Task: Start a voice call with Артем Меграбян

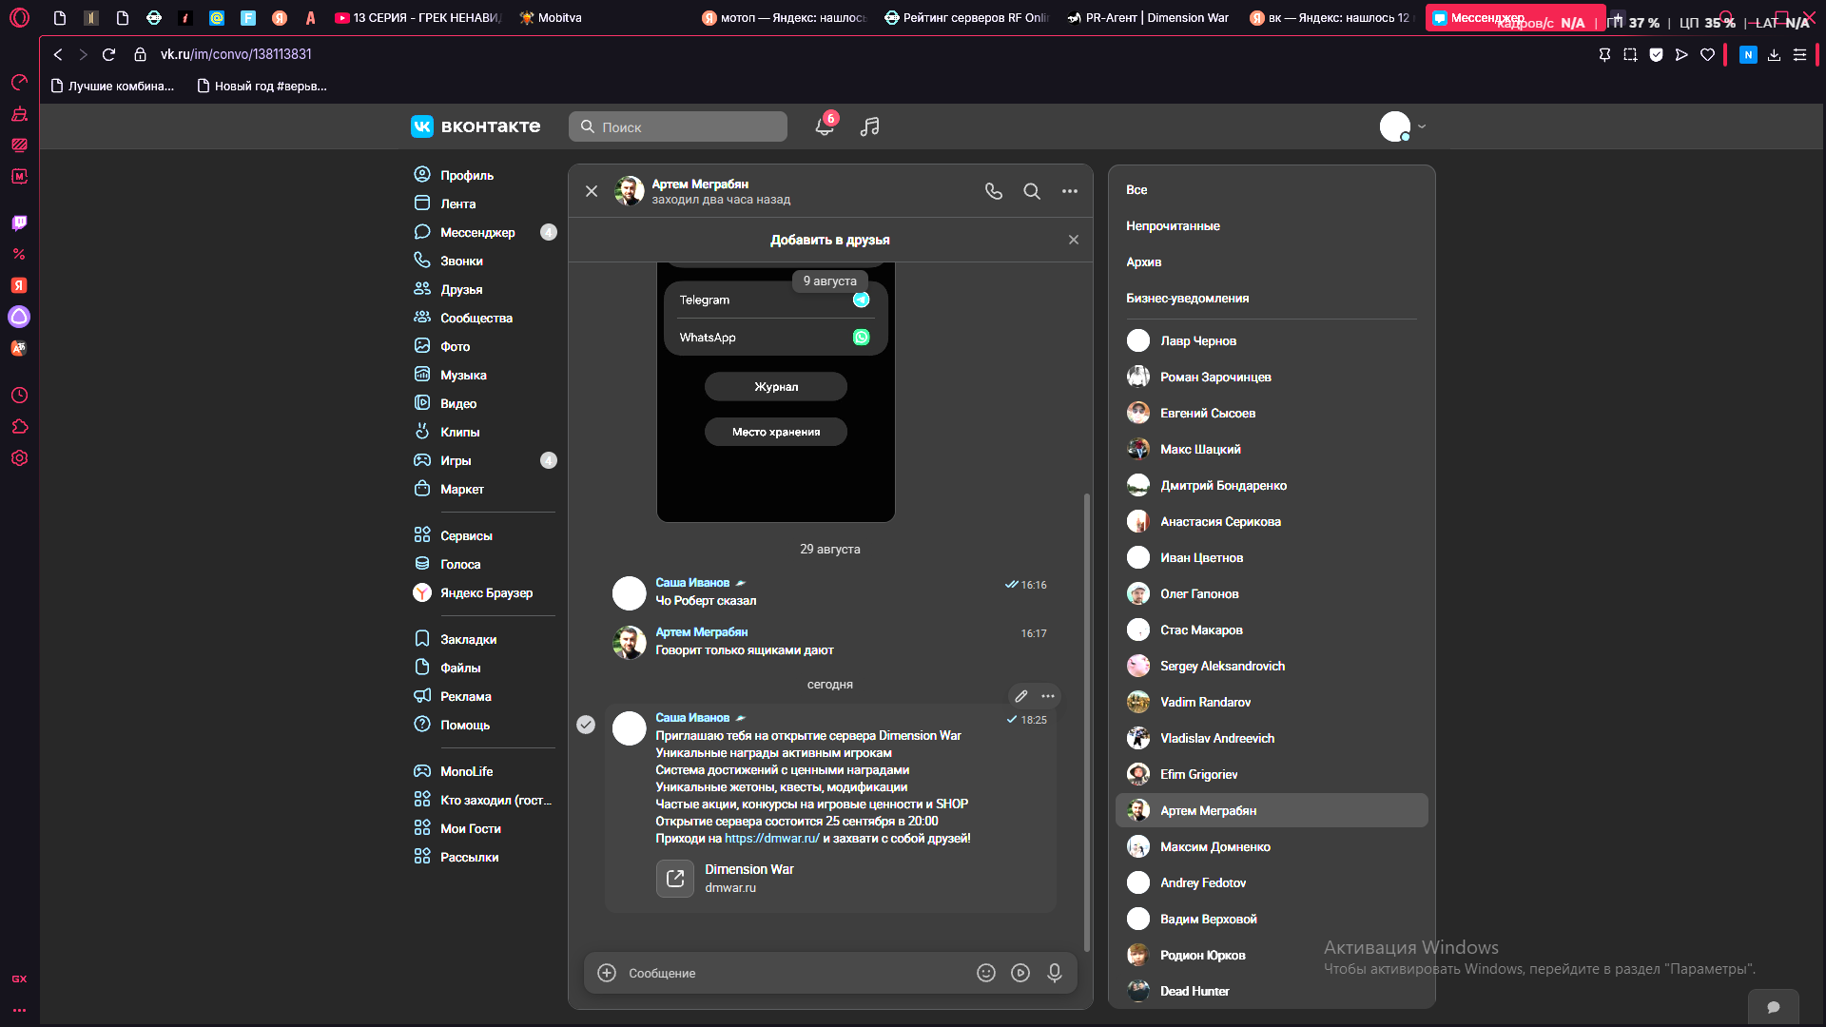Action: (994, 191)
